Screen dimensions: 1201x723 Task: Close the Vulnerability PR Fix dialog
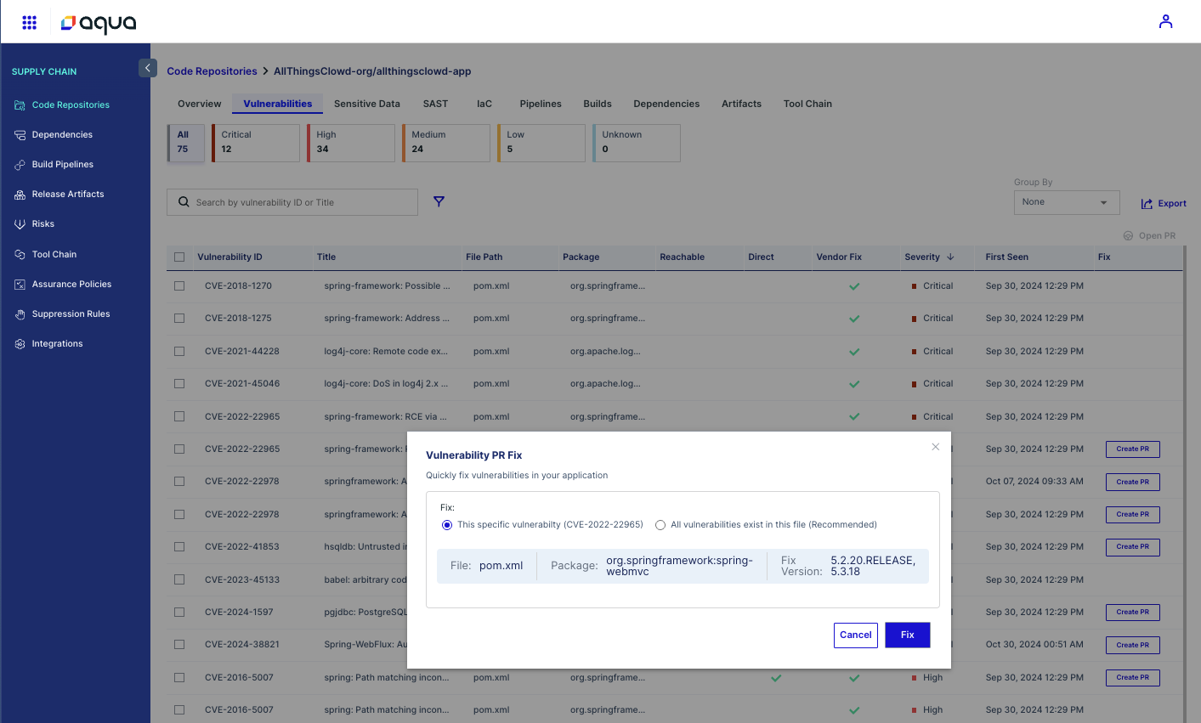point(935,447)
